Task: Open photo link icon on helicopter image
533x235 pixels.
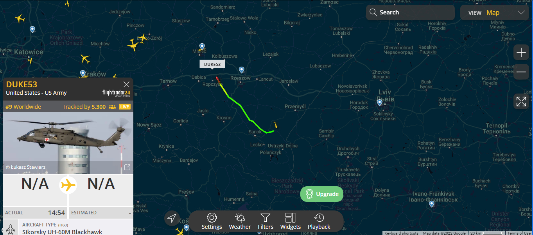Action: click(x=127, y=167)
